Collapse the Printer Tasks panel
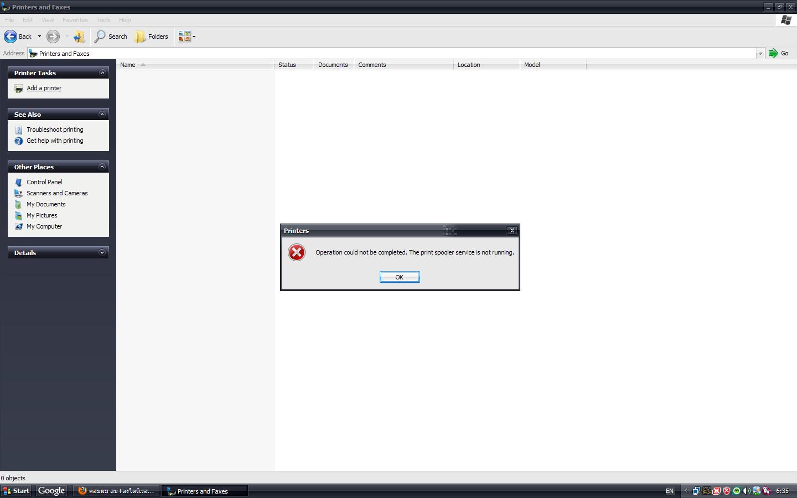The width and height of the screenshot is (797, 498). (102, 72)
